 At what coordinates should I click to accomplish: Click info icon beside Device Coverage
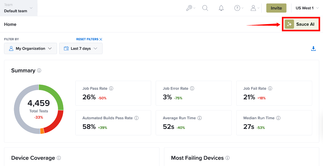click(59, 158)
